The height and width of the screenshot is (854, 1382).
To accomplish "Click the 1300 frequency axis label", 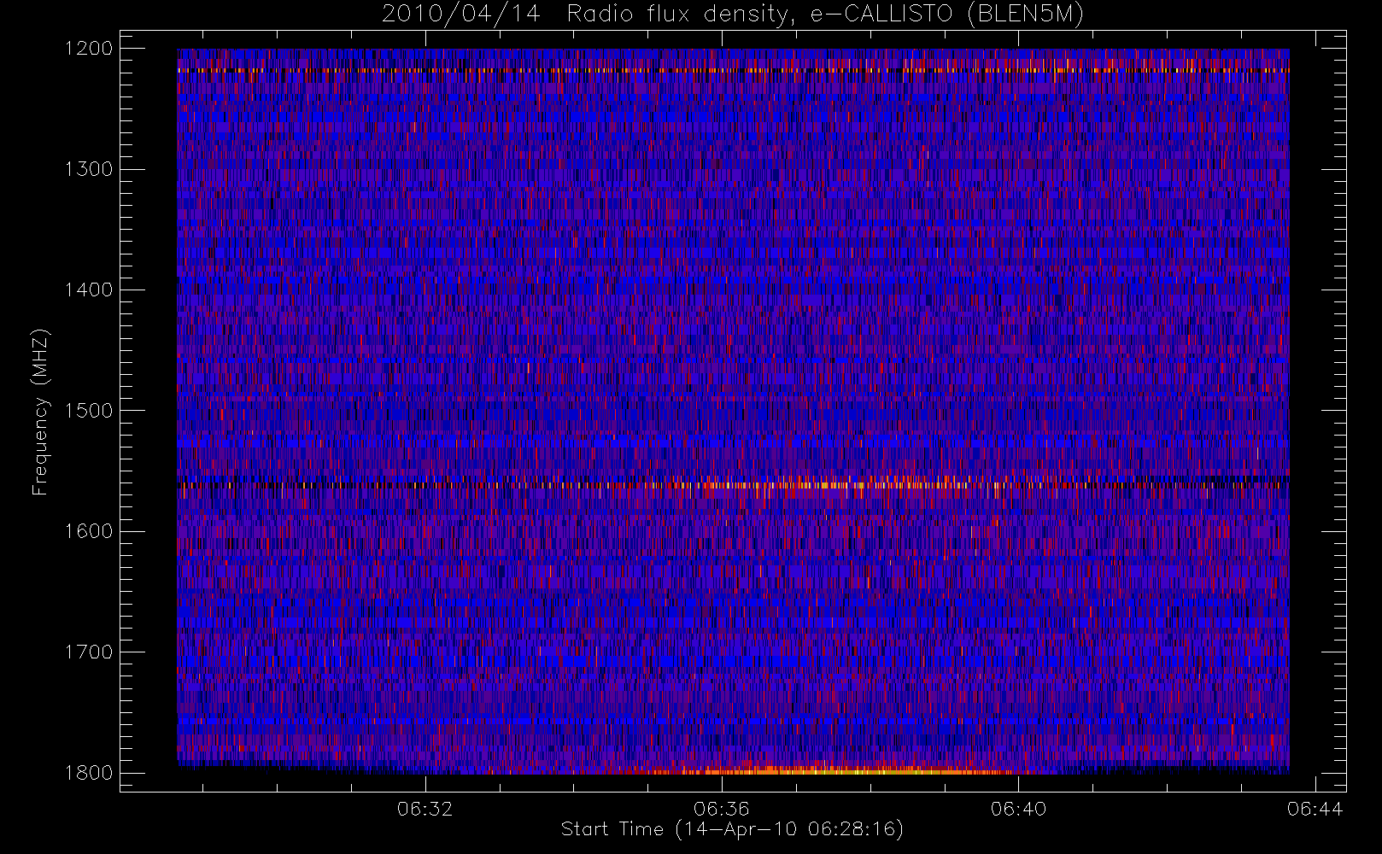I will click(89, 169).
